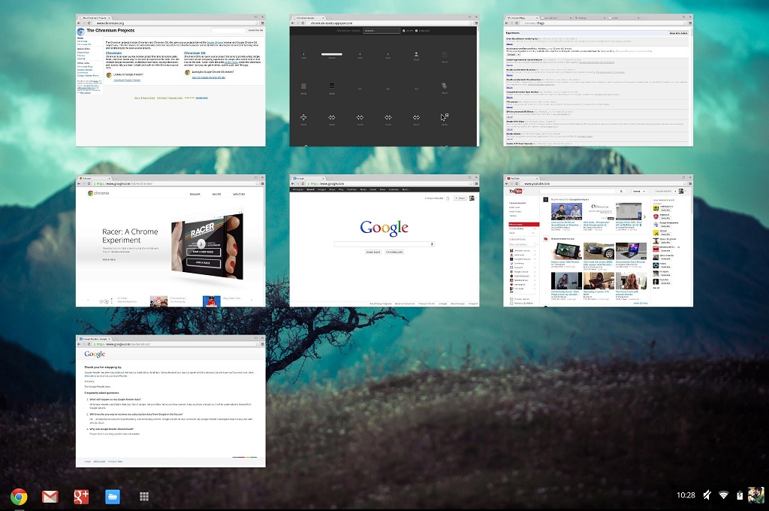Click the Google logo on Google homepage
The image size is (769, 511).
[x=384, y=228]
